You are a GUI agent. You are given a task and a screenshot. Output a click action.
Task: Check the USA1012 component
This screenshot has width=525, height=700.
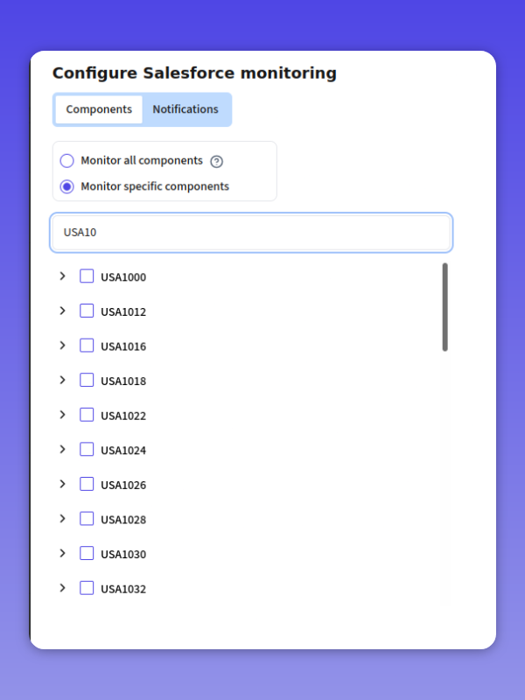click(87, 311)
